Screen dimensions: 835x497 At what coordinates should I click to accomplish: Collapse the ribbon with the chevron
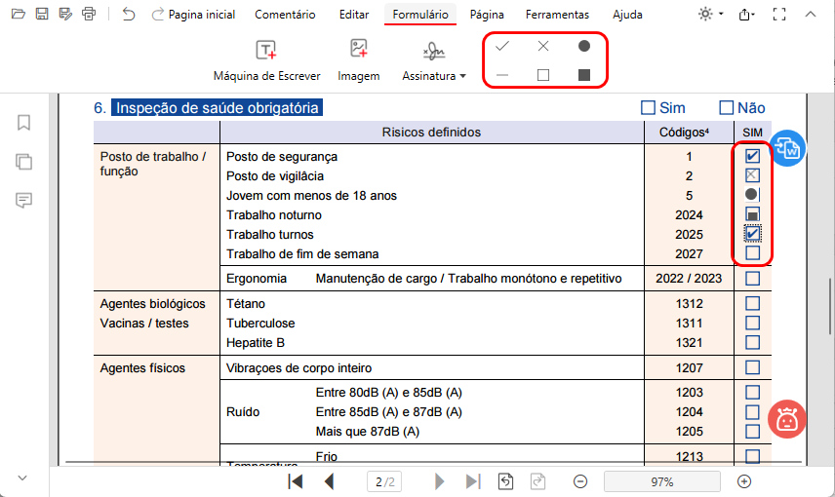pos(811,15)
